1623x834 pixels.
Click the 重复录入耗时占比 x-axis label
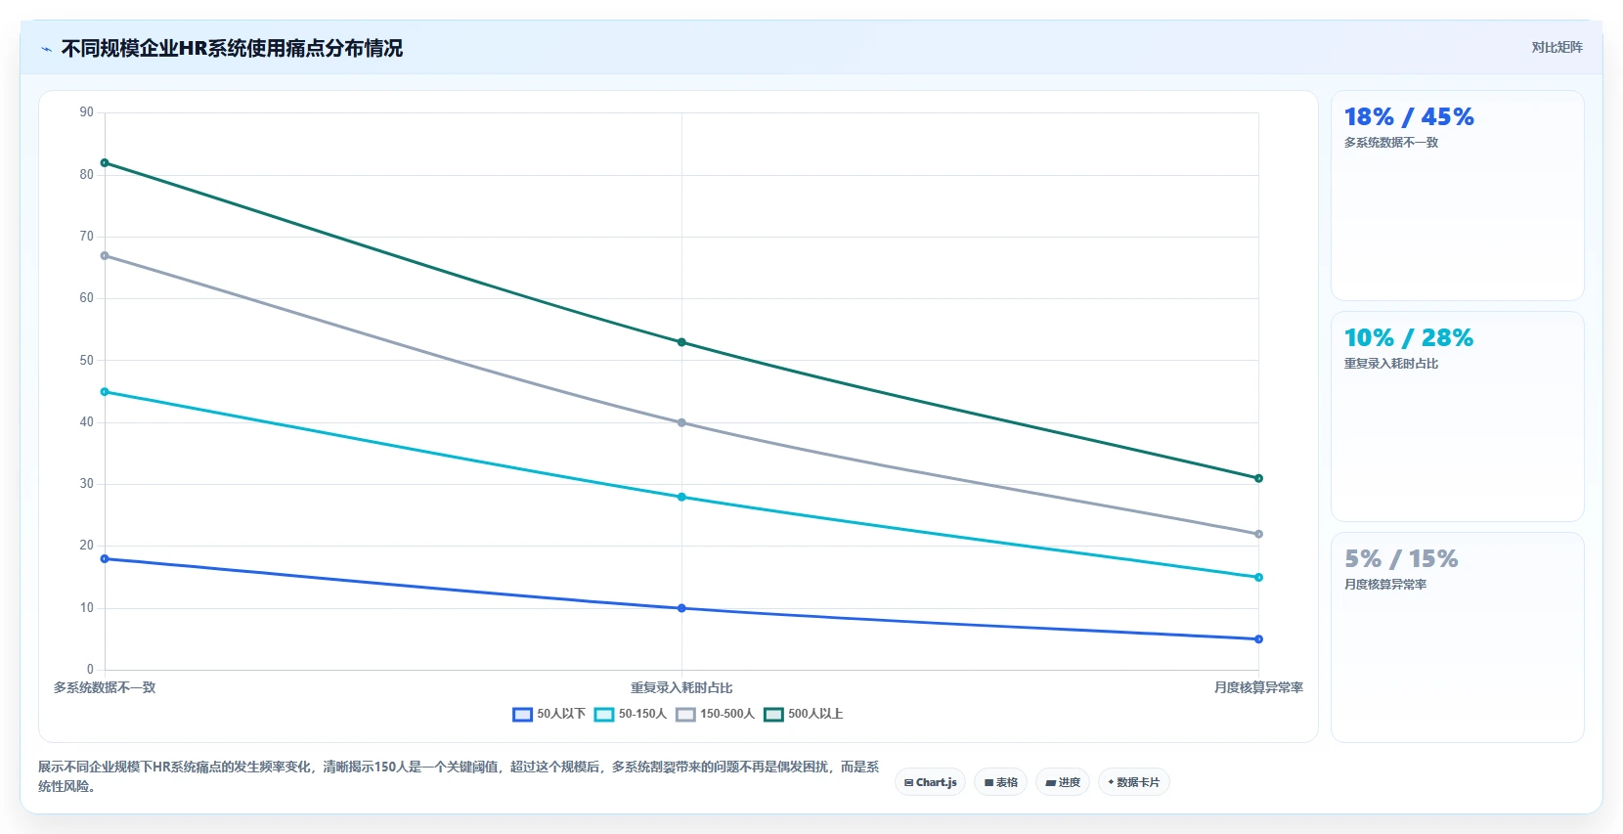pos(681,688)
